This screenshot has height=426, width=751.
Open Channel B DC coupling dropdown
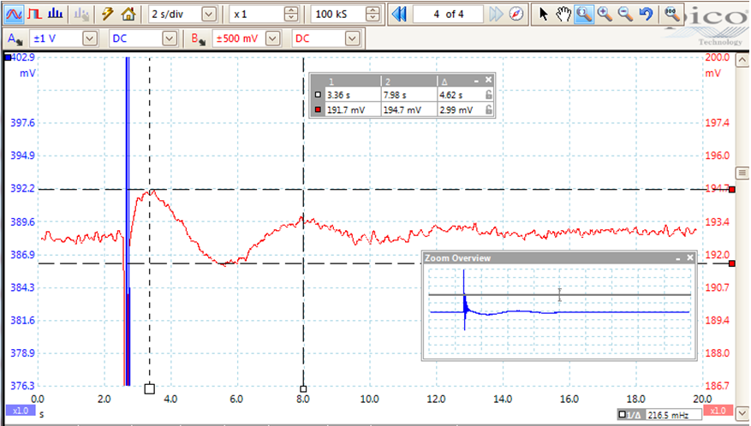352,38
